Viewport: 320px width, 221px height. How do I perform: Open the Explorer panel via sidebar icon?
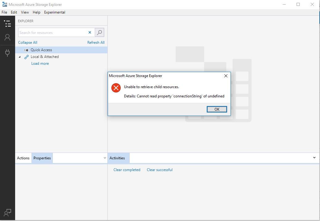7,23
